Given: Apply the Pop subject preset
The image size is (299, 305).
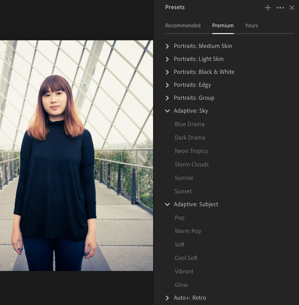Looking at the screenshot, I should pyautogui.click(x=180, y=218).
